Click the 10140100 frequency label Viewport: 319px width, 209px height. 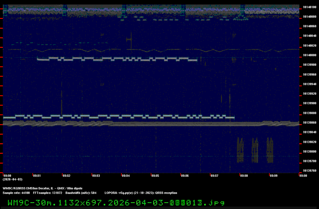(x=309, y=7)
